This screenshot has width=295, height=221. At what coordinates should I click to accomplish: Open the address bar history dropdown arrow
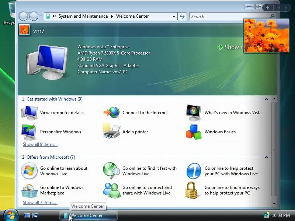coord(174,17)
